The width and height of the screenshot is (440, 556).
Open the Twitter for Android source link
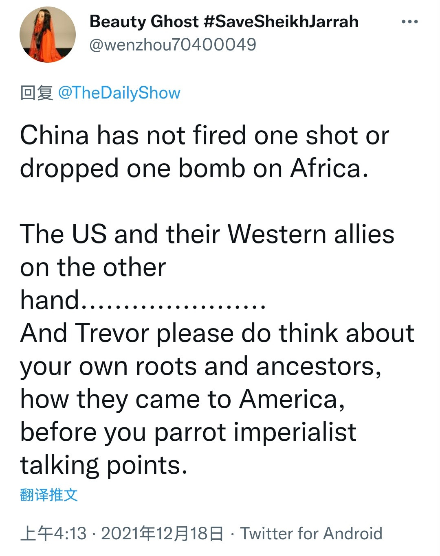(x=311, y=533)
